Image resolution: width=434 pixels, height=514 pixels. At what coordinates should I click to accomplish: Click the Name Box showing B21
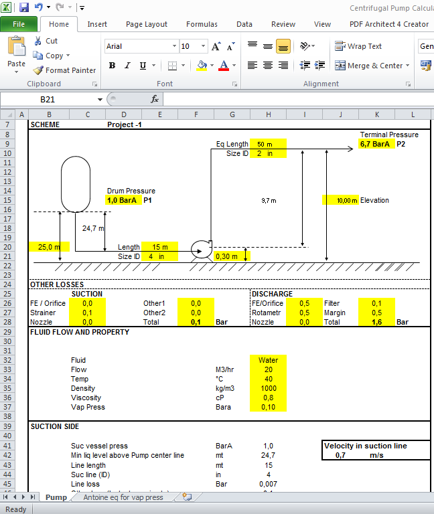pyautogui.click(x=48, y=99)
